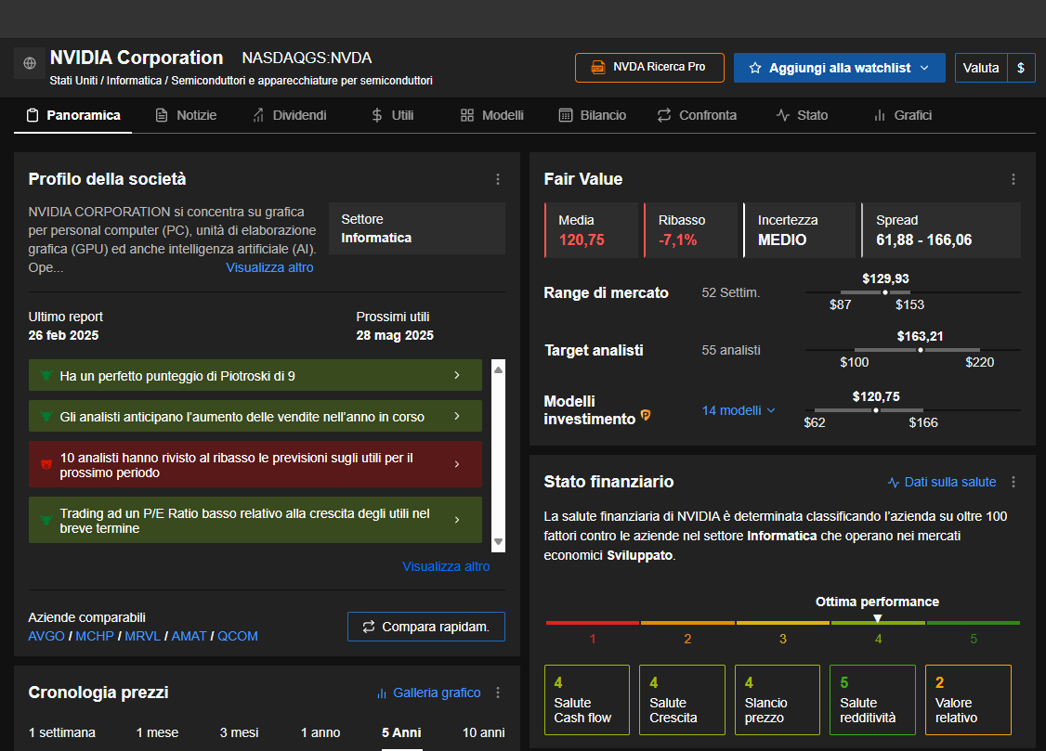
Task: Click the star icon on the watchlist button
Action: tap(755, 68)
